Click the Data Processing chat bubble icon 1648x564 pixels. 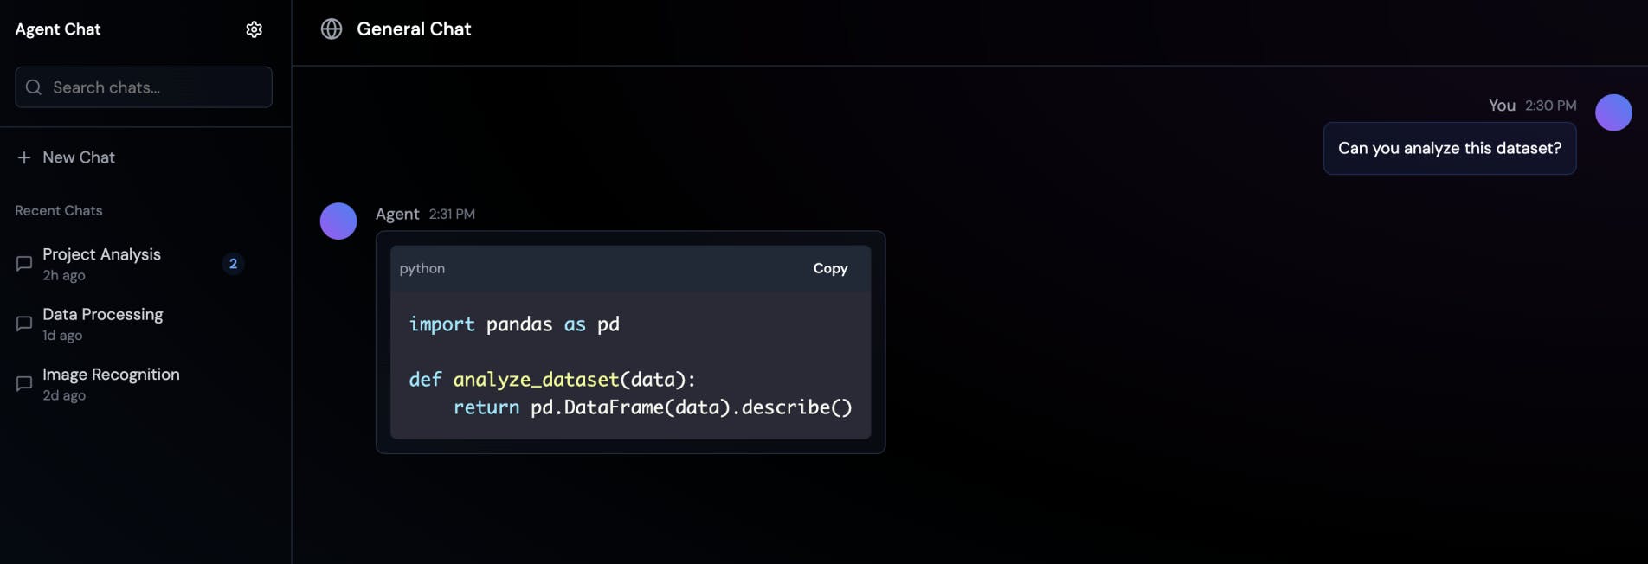coord(24,324)
